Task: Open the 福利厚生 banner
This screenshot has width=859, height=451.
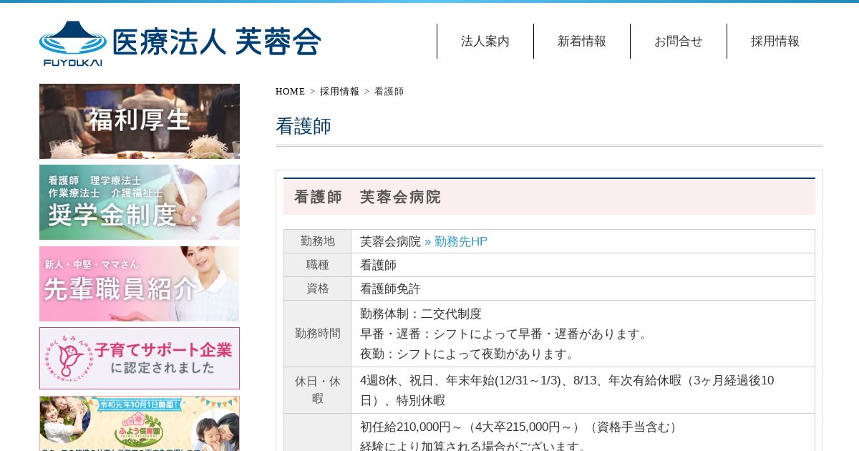Action: pyautogui.click(x=140, y=121)
